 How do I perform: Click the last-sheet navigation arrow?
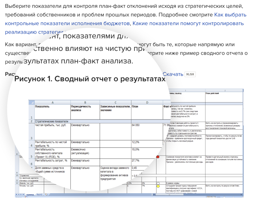23,195
